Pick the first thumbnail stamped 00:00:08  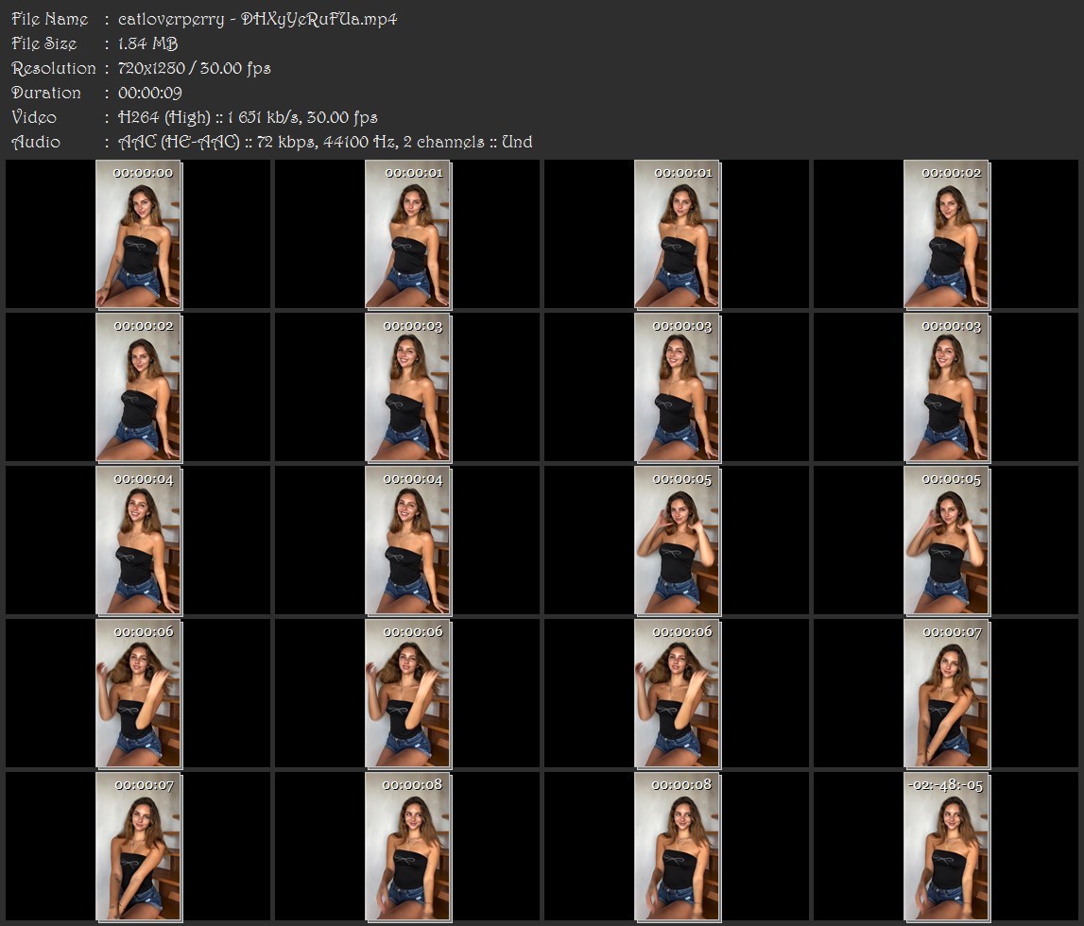(x=408, y=847)
